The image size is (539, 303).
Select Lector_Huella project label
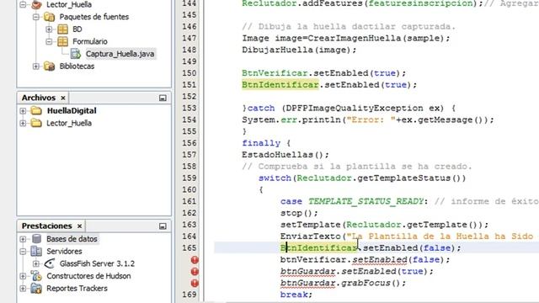pos(69,4)
